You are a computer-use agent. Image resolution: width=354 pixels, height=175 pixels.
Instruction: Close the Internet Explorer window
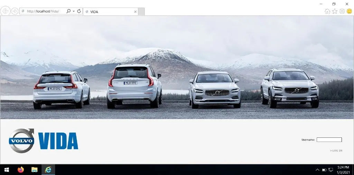pyautogui.click(x=347, y=4)
